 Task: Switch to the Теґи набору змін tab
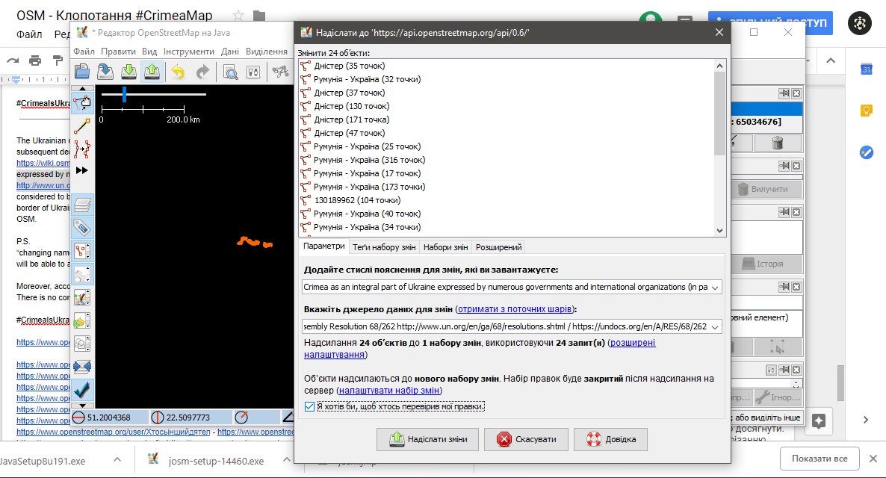coord(384,247)
